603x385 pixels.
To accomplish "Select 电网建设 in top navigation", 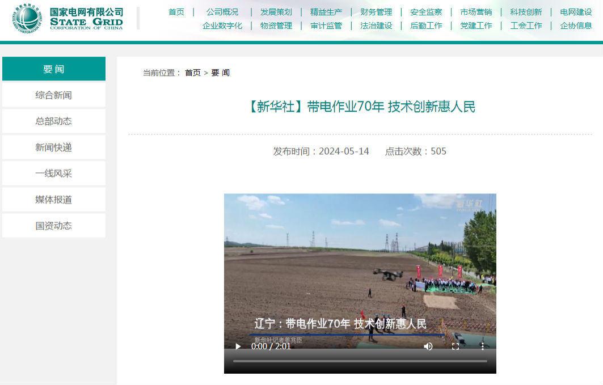I will tap(576, 12).
